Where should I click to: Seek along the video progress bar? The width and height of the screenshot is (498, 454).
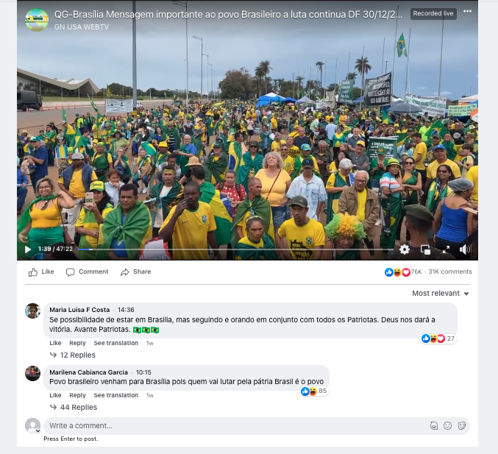coord(235,249)
